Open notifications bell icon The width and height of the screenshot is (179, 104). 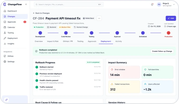[x=152, y=4]
